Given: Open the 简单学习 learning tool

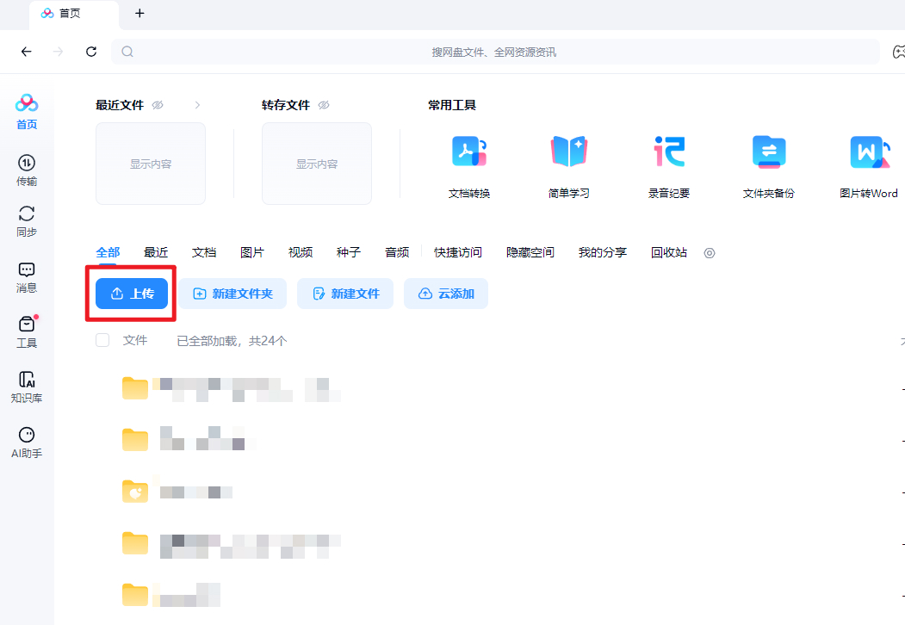Looking at the screenshot, I should coord(568,167).
